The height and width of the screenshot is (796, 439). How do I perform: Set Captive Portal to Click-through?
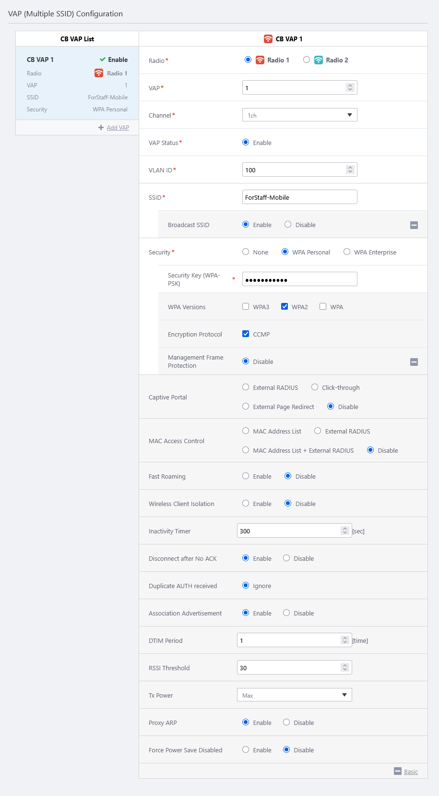(x=315, y=387)
